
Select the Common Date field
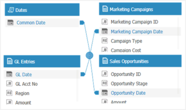pyautogui.click(x=42, y=23)
